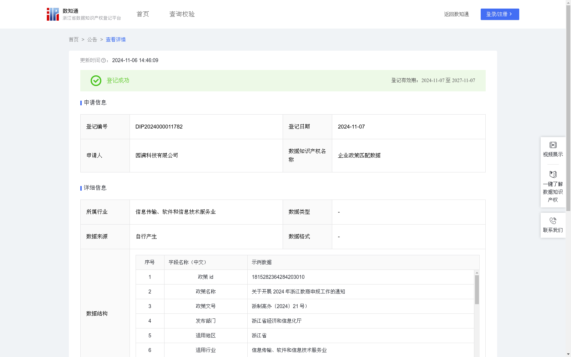Click the page vertical scrollbar thumb

tap(568, 108)
